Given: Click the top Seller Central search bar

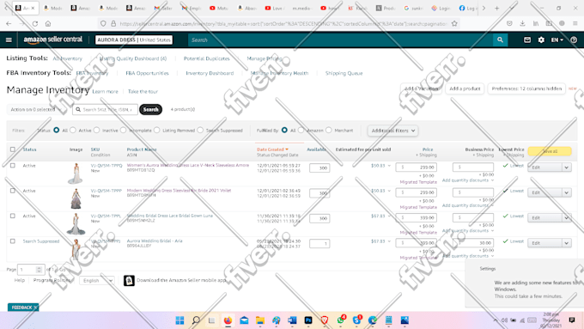Looking at the screenshot, I should click(x=340, y=40).
